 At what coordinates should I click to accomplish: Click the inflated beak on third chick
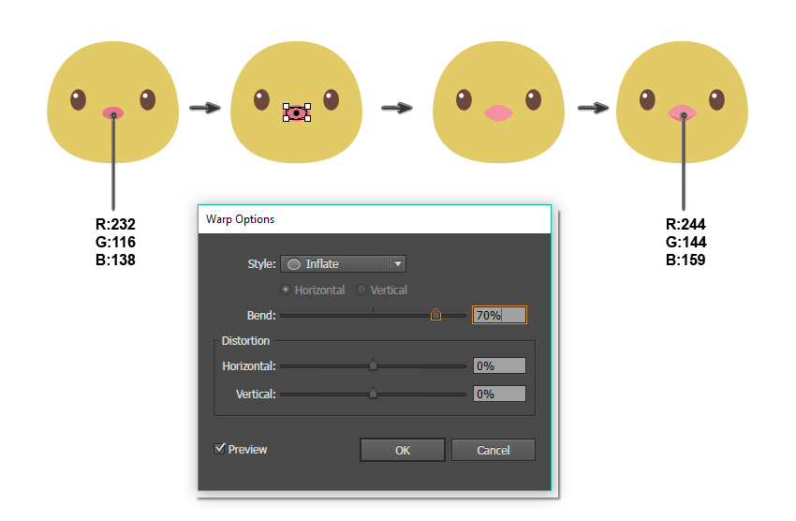click(498, 112)
